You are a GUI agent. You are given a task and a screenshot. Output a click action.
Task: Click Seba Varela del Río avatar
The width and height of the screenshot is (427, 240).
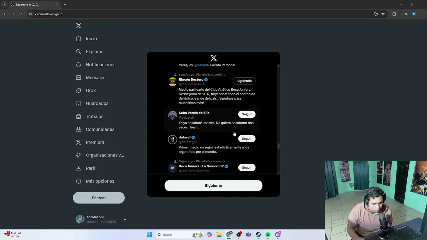pos(172,115)
